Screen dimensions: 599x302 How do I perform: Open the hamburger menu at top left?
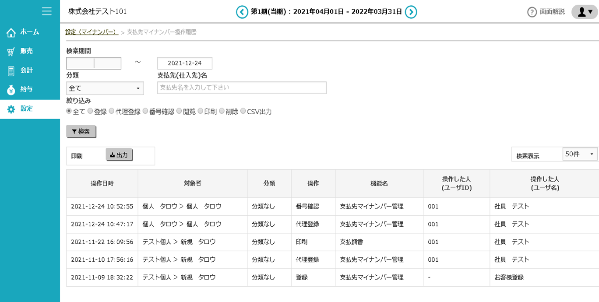pos(46,11)
